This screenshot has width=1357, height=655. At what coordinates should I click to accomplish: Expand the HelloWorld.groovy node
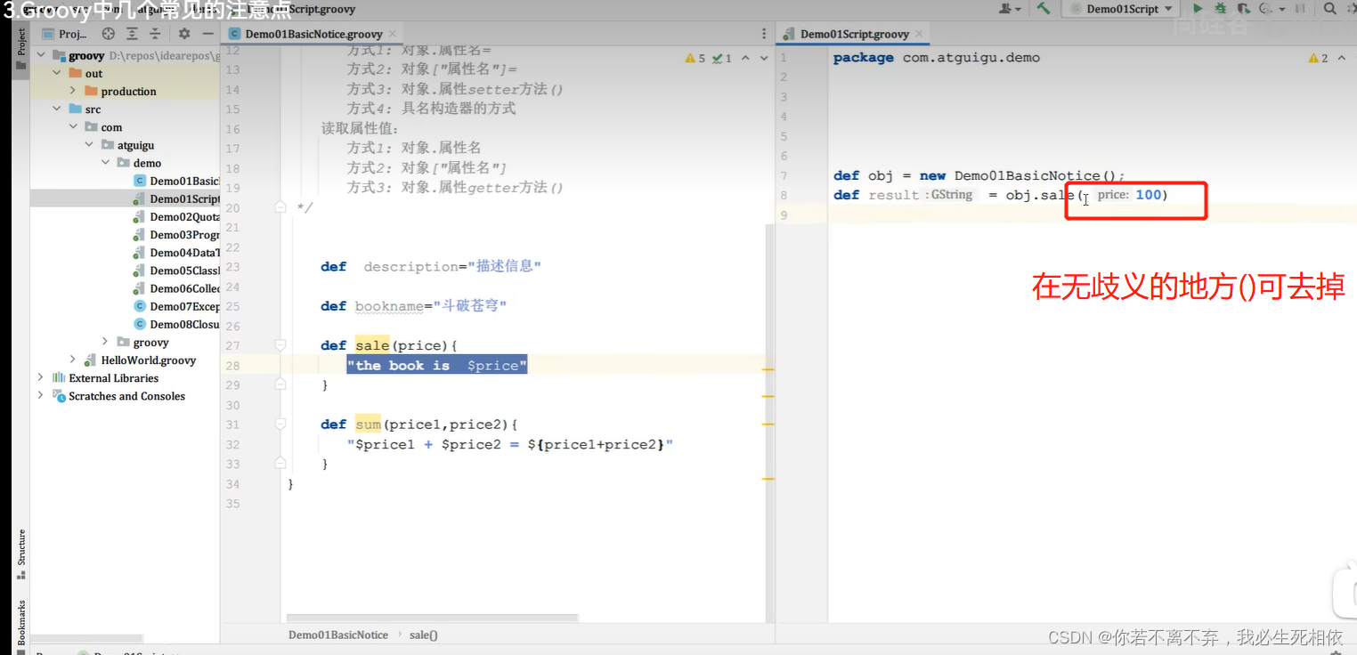pyautogui.click(x=73, y=360)
